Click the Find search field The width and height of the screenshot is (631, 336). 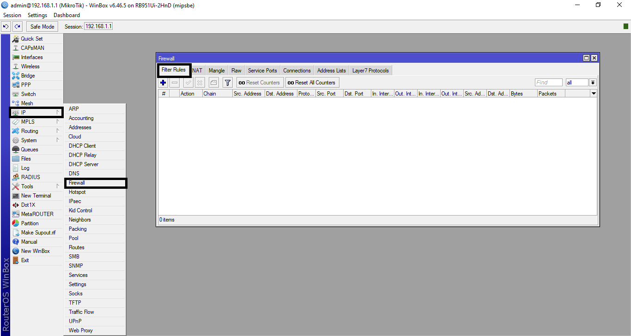pyautogui.click(x=549, y=83)
